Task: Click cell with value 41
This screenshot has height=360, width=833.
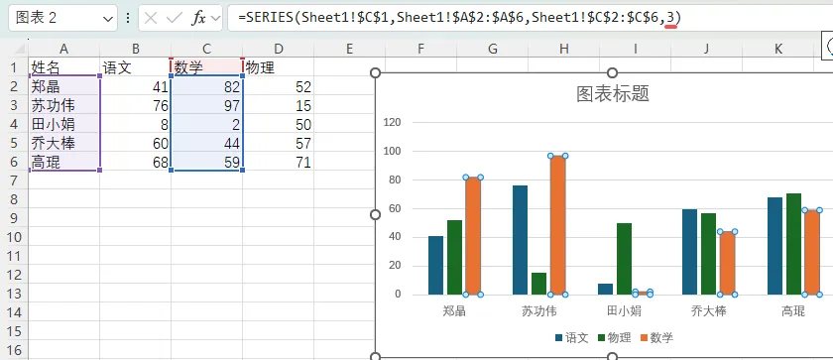Action: pos(136,86)
